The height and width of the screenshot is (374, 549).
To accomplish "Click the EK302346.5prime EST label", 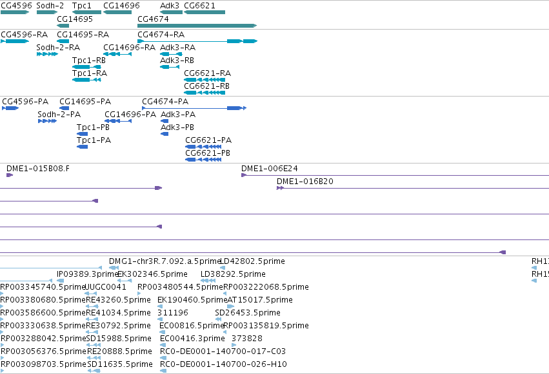I will click(x=152, y=274).
